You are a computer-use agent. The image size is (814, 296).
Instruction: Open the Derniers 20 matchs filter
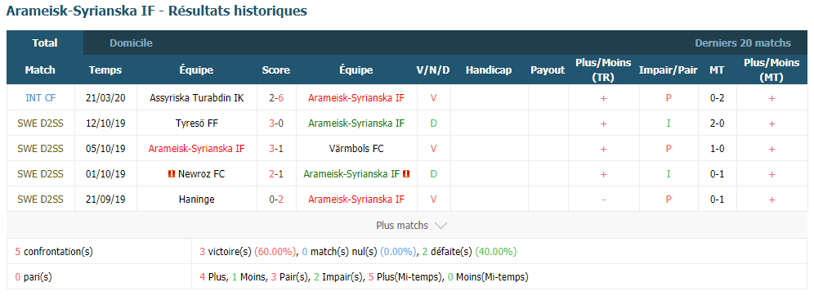point(743,43)
